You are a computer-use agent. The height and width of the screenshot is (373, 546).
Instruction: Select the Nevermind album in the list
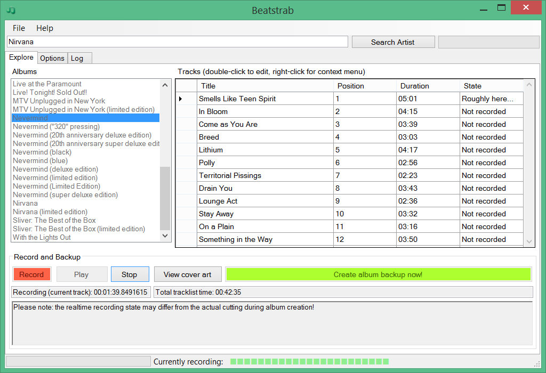tap(86, 118)
